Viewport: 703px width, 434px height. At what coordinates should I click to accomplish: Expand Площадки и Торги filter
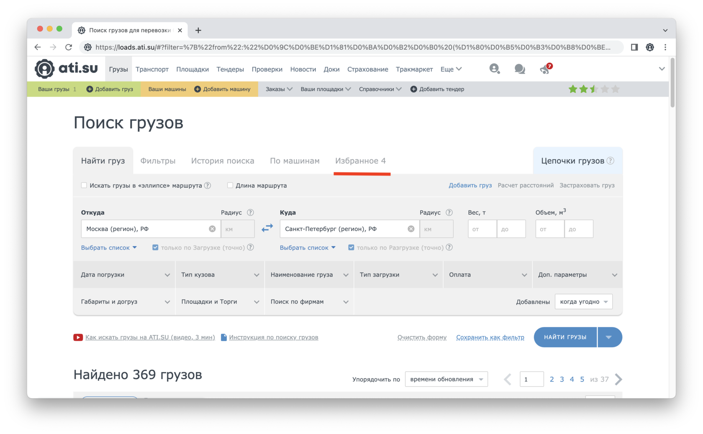[220, 301]
